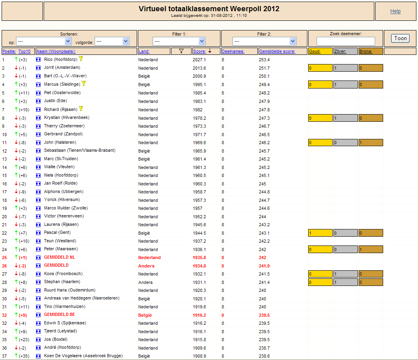Click the blue icon beside Gerbrand (Zandpol)

click(38, 135)
